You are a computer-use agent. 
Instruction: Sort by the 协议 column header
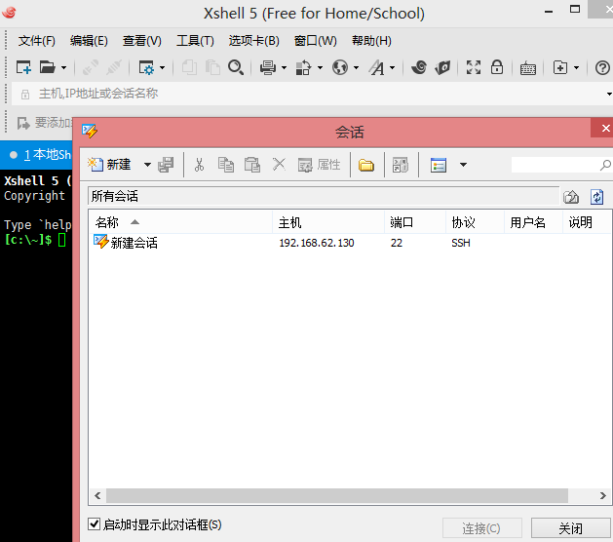click(x=475, y=222)
